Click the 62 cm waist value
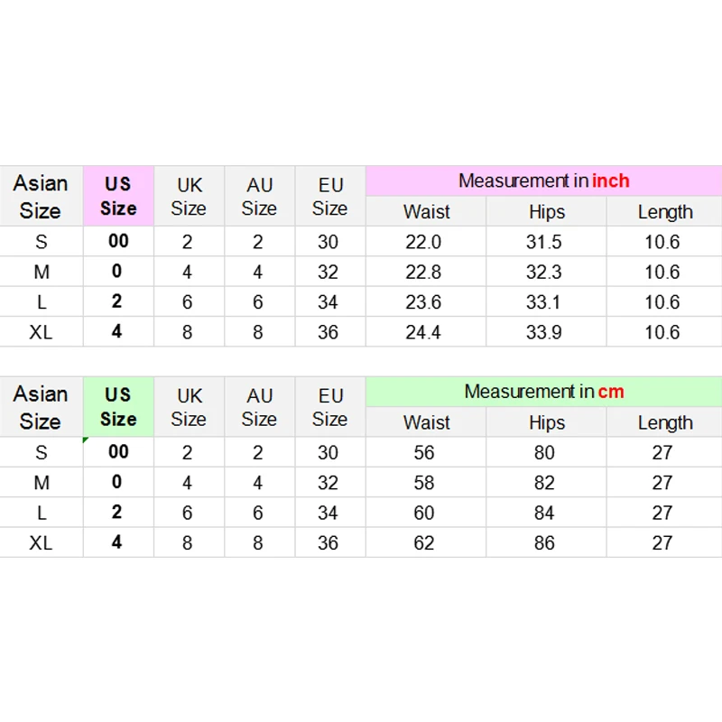This screenshot has height=722, width=722. tap(424, 543)
